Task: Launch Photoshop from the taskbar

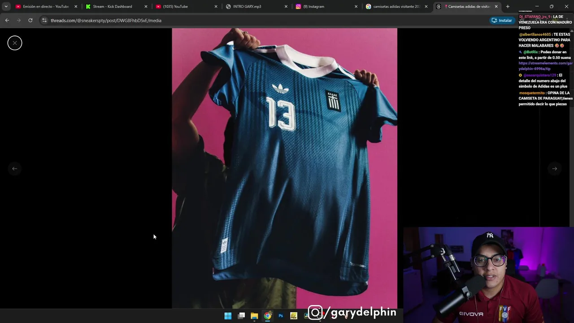Action: 281,316
